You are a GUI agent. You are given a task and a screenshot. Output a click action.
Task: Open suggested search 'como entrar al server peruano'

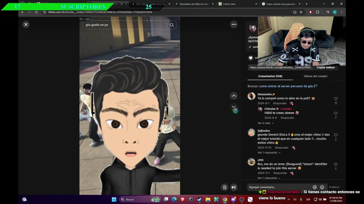click(288, 86)
